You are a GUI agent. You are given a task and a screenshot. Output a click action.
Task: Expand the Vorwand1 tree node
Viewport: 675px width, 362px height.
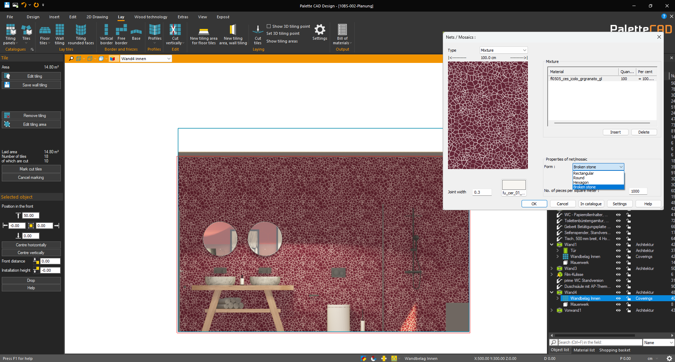[x=552, y=310]
